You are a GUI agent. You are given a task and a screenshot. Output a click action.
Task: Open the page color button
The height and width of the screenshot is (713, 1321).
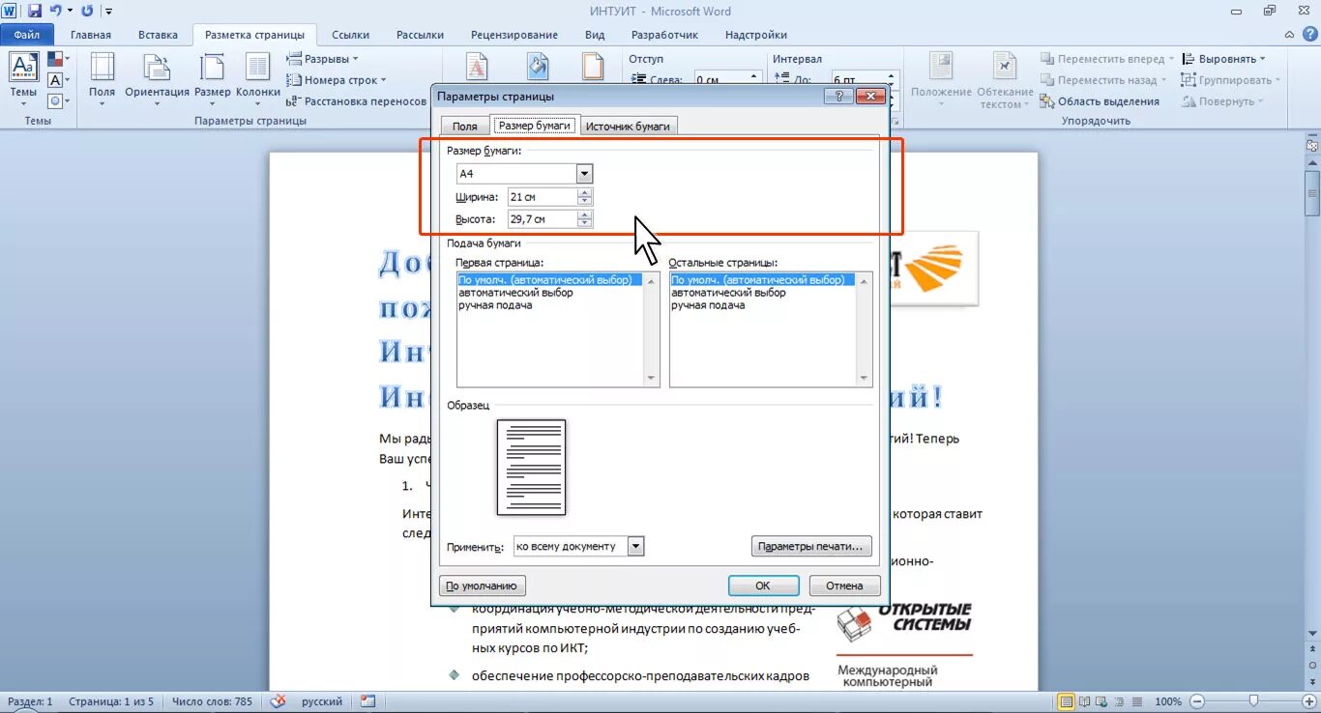(538, 67)
